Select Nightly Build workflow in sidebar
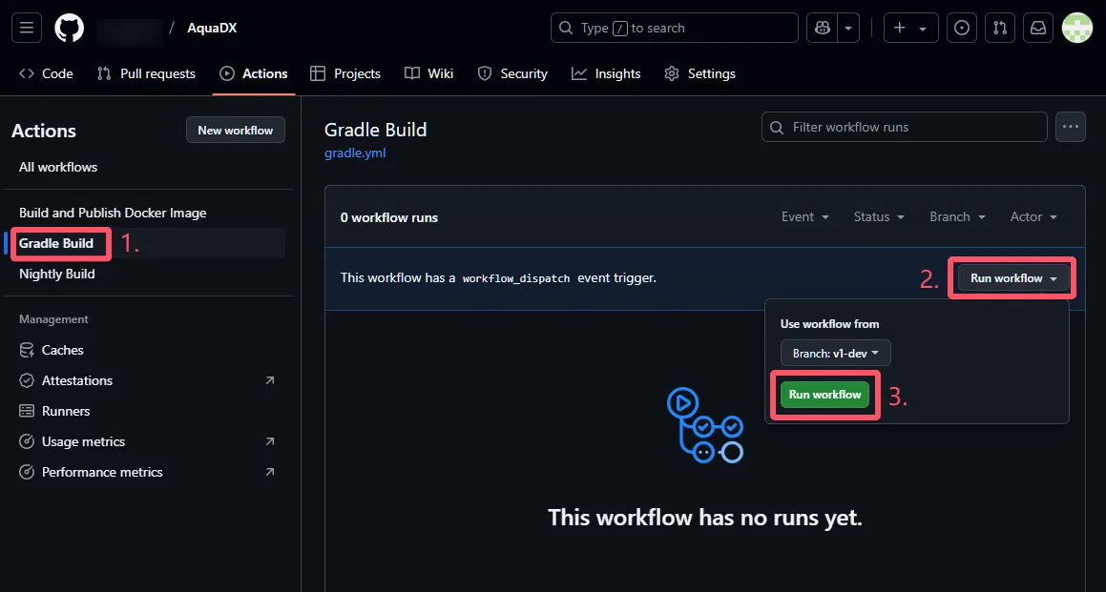The height and width of the screenshot is (592, 1106). point(57,274)
